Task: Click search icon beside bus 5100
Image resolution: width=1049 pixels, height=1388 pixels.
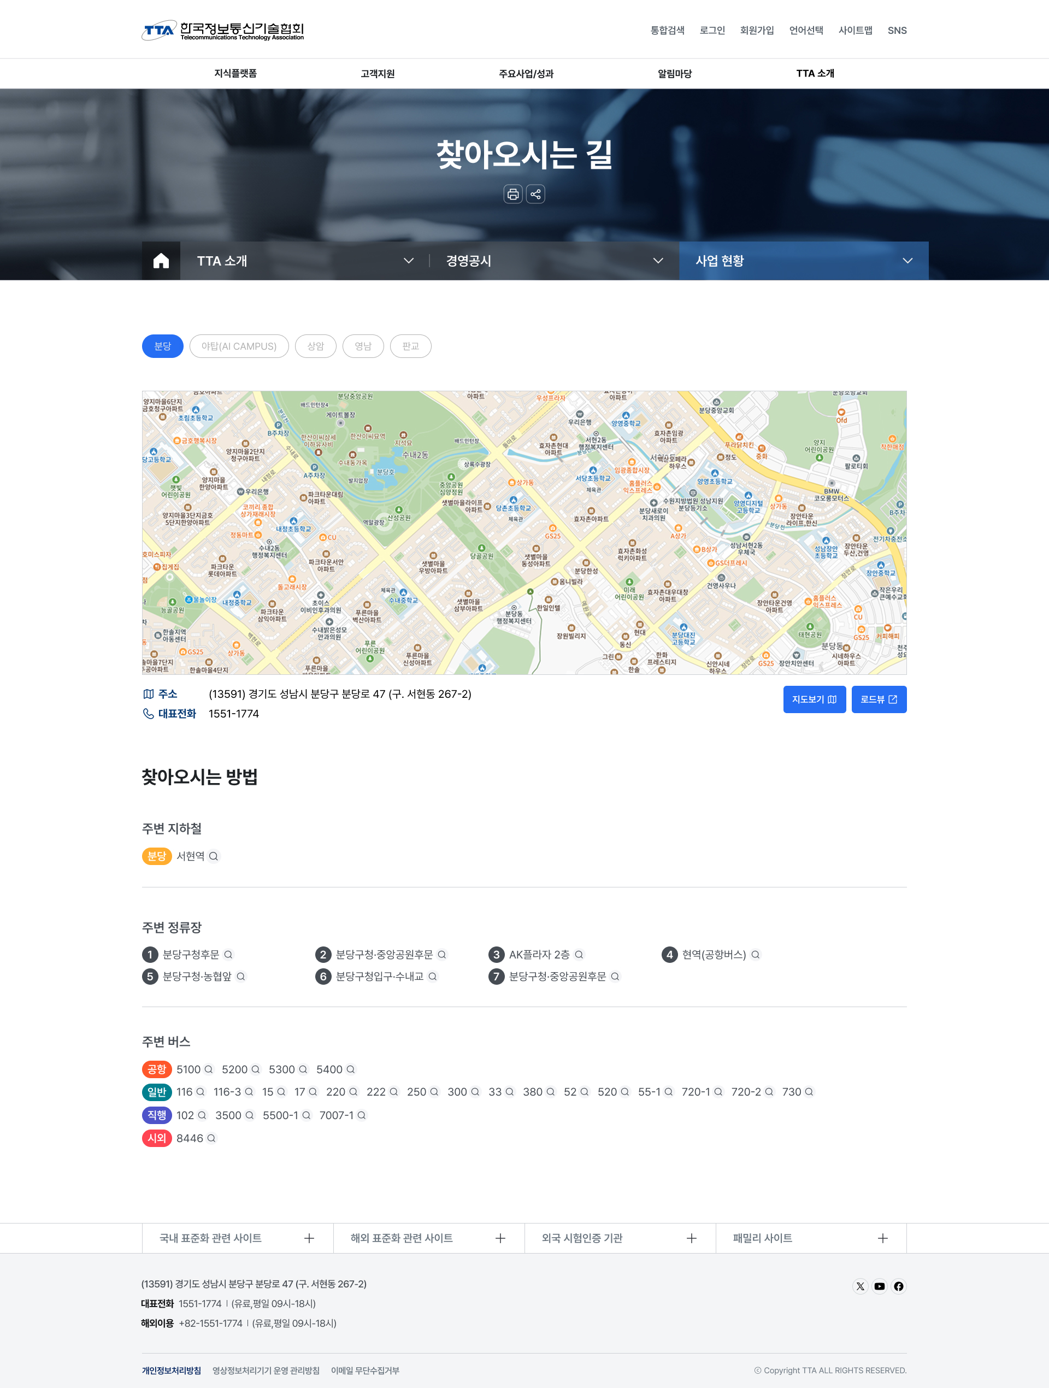Action: (209, 1069)
